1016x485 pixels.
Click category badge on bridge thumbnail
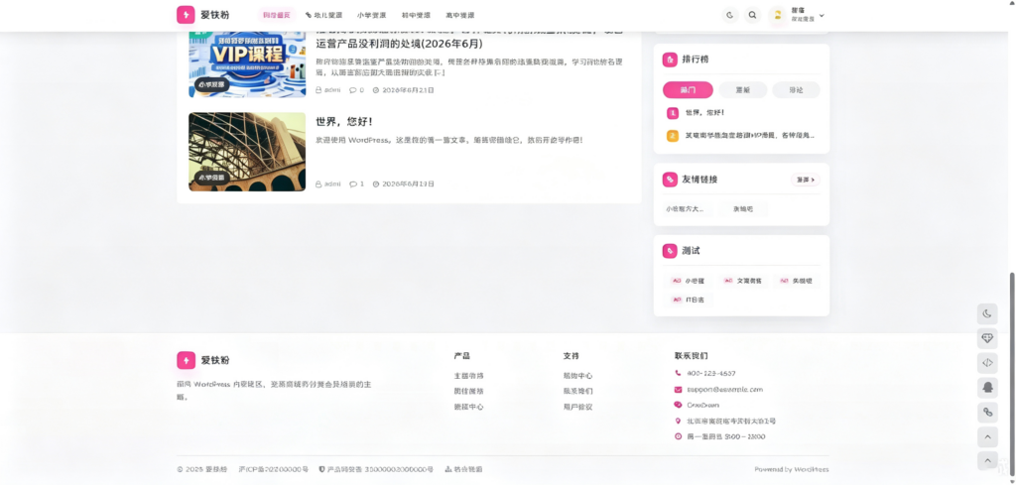coord(211,178)
